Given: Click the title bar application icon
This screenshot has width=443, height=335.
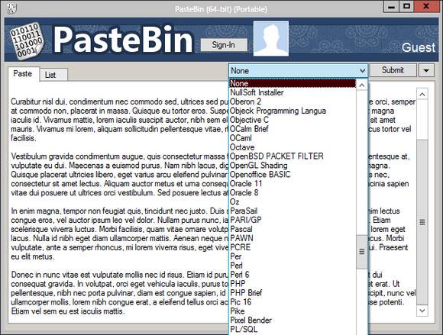Looking at the screenshot, I should click(x=12, y=8).
